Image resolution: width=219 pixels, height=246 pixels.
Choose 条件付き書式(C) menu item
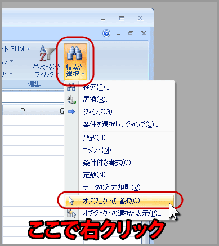pos(119,163)
